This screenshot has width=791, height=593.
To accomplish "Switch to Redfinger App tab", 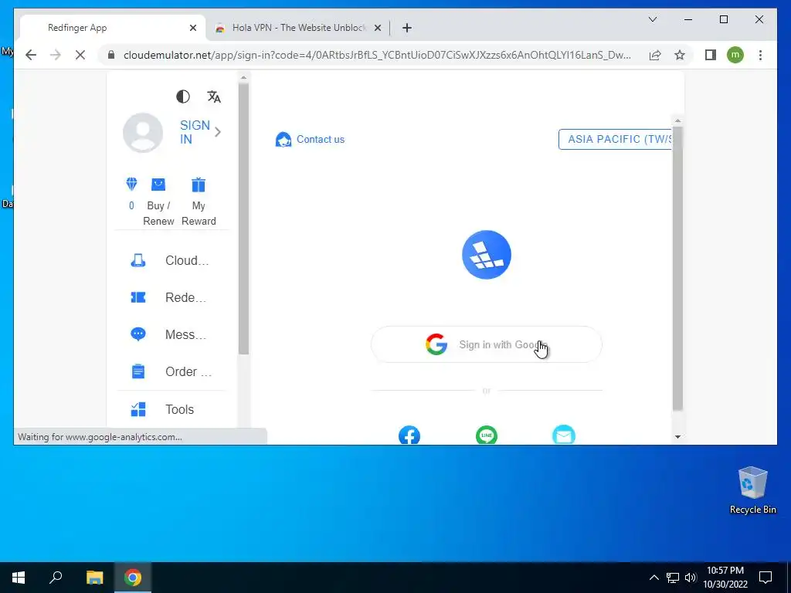I will point(112,28).
